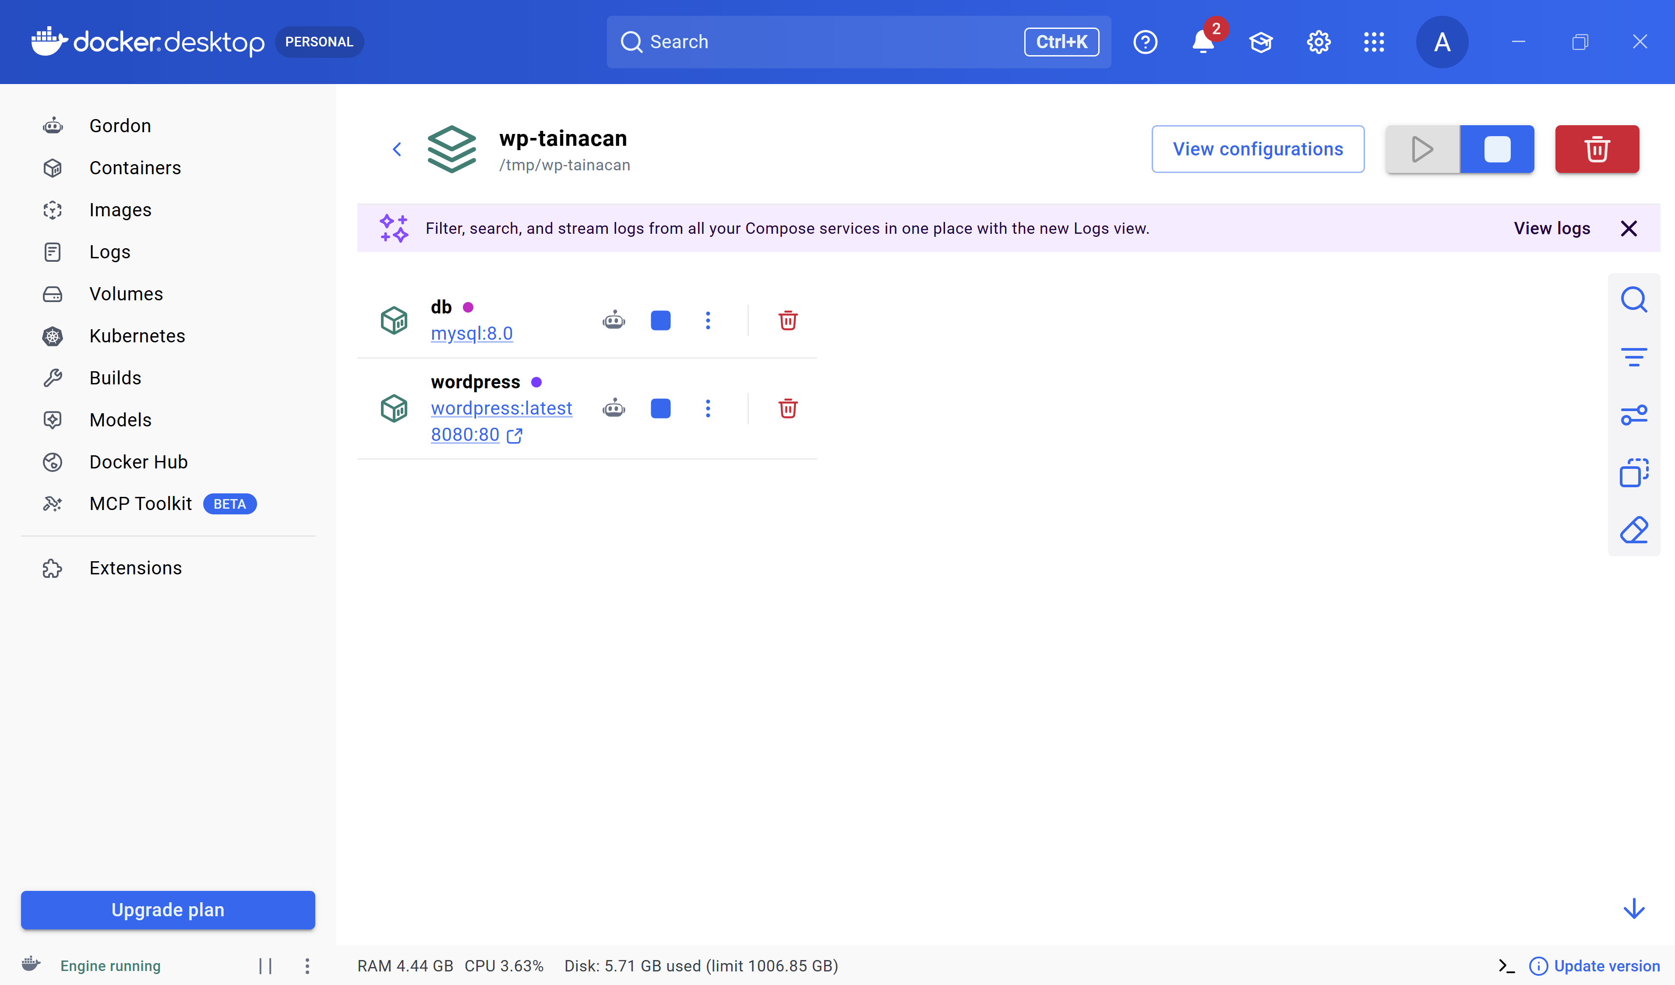Viewport: 1675px width, 985px height.
Task: Pause the Docker engine
Action: (x=265, y=966)
